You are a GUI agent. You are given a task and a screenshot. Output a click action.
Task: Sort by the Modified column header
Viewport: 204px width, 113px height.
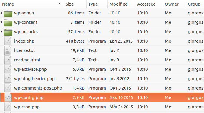coord(122,4)
